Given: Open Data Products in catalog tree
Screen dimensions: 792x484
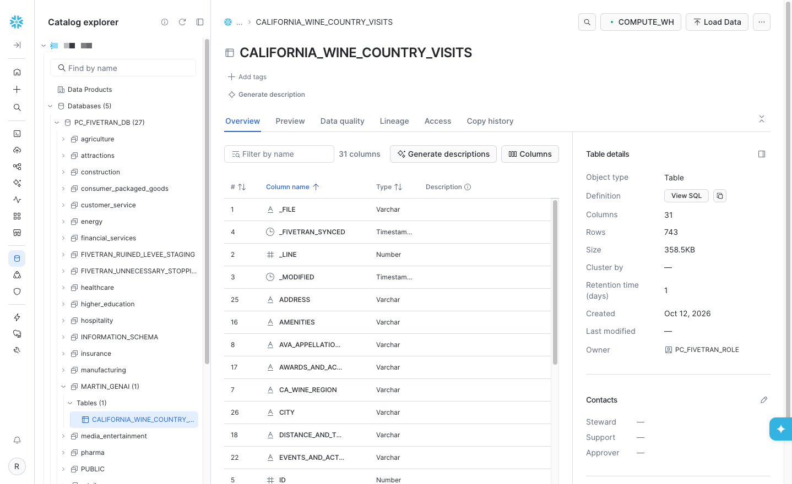Looking at the screenshot, I should point(85,90).
